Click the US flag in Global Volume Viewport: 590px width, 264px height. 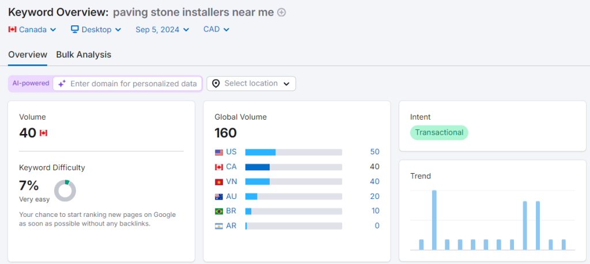[x=219, y=152]
